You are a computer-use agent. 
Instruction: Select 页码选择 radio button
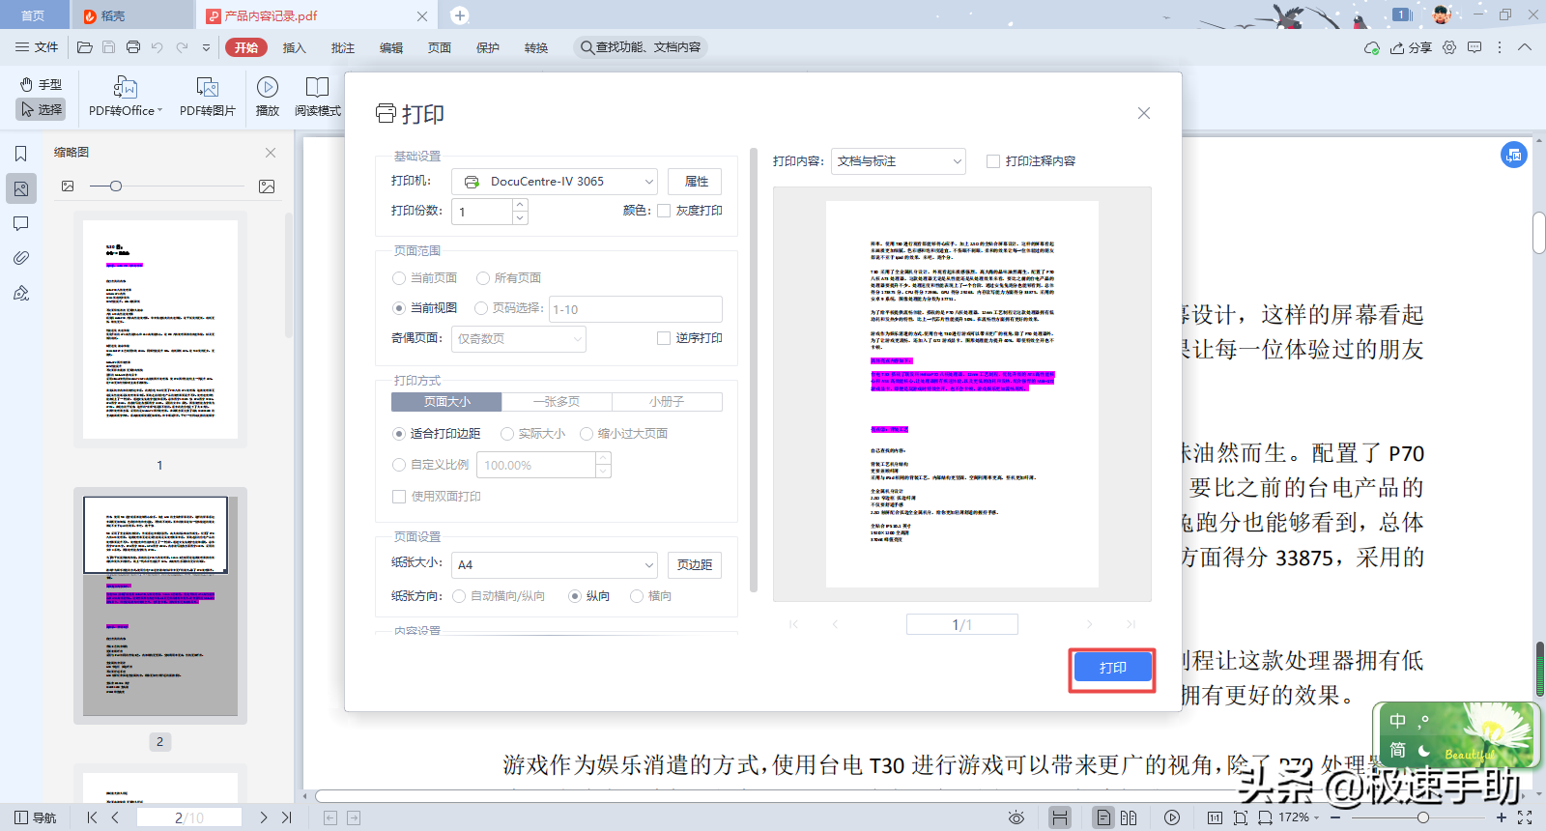click(481, 308)
